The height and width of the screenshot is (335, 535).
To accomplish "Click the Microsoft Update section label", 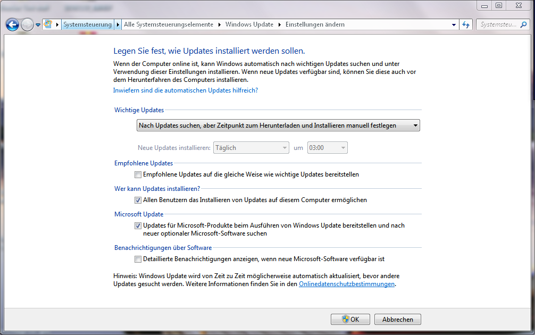I will [x=138, y=214].
